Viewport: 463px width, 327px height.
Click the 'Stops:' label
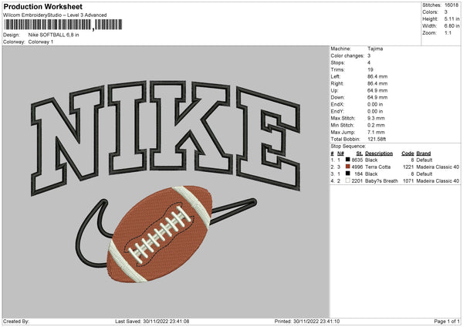(x=337, y=62)
